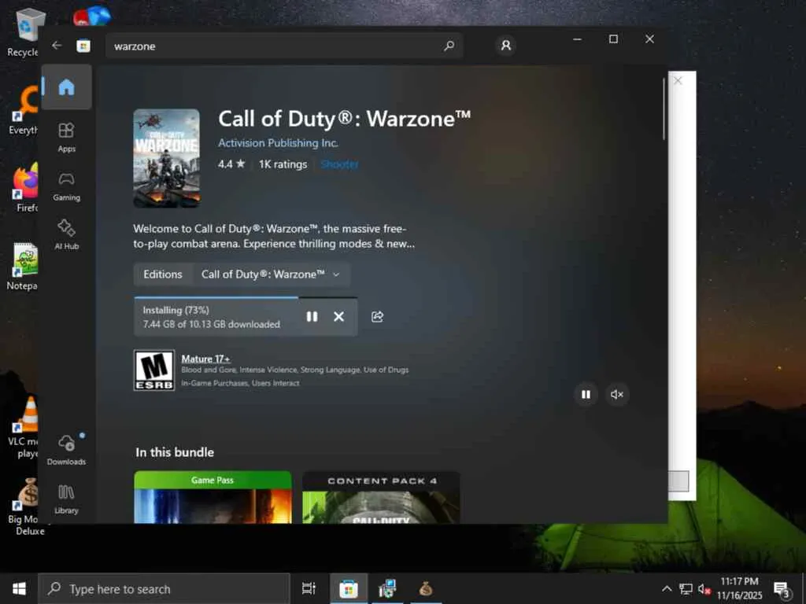This screenshot has width=806, height=604.
Task: Open the Mature 17+ rating link
Action: coord(205,359)
